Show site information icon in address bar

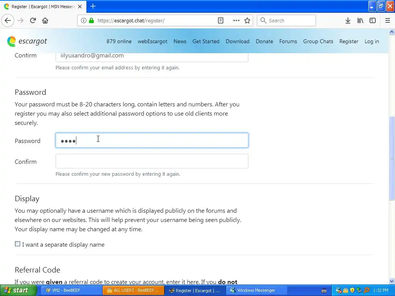tap(83, 20)
